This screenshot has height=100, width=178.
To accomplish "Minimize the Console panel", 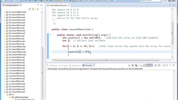I will pyautogui.click(x=170, y=65).
